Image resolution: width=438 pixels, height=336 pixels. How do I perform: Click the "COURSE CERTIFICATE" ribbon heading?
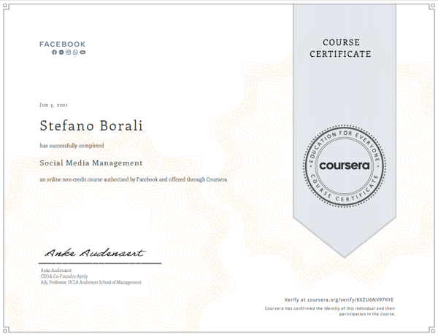[x=340, y=48]
